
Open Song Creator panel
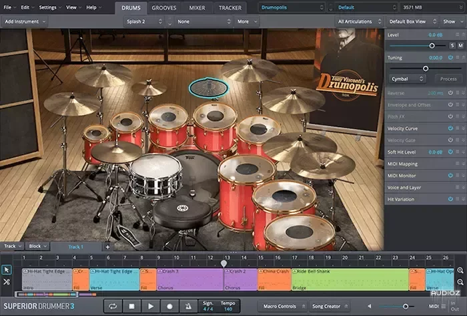click(x=330, y=306)
